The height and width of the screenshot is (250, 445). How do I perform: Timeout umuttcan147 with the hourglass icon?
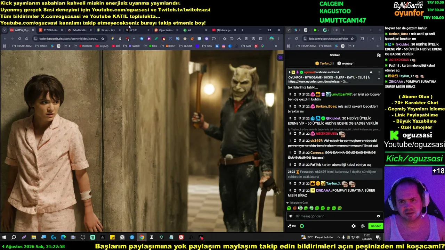(295, 94)
